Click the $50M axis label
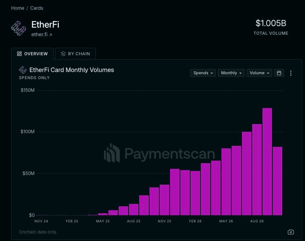Image resolution: width=305 pixels, height=241 pixels. (29, 173)
